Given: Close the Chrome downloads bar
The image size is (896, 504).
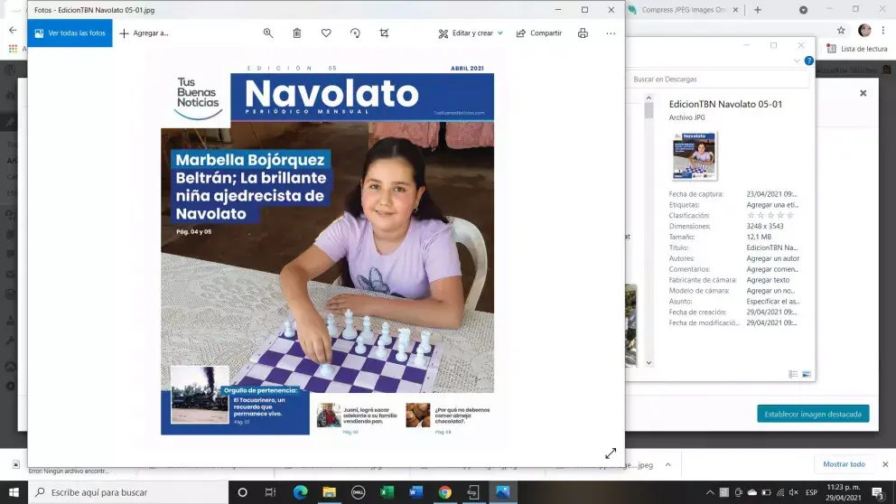Looking at the screenshot, I should [885, 464].
